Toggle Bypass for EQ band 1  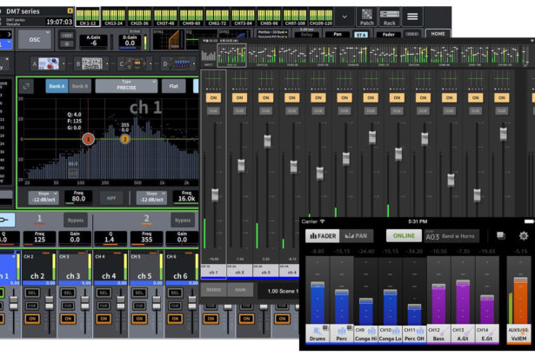(x=76, y=221)
